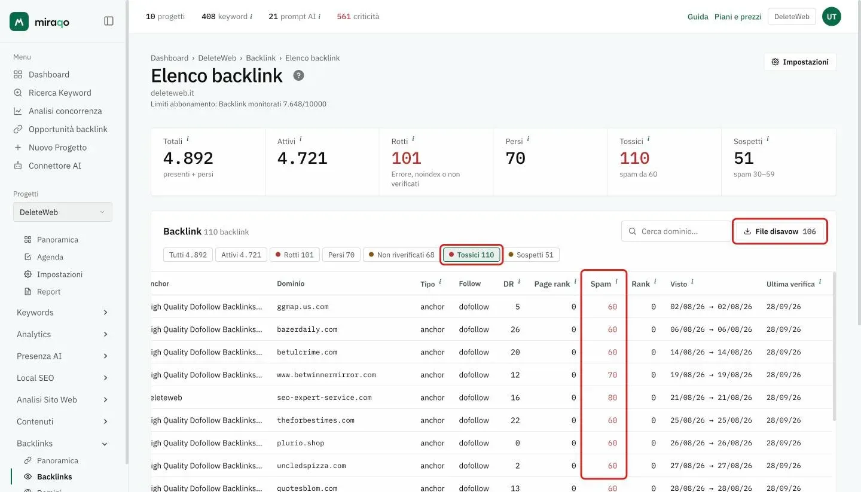Click the Cerca dominio search field
The height and width of the screenshot is (492, 861).
pos(676,231)
